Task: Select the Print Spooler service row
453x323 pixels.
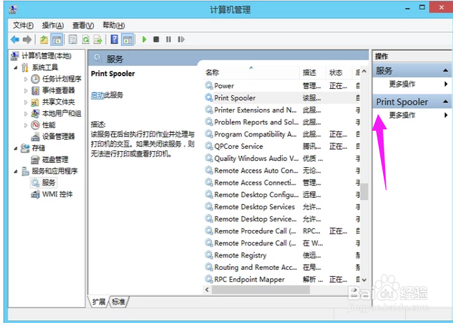Action: click(x=281, y=98)
